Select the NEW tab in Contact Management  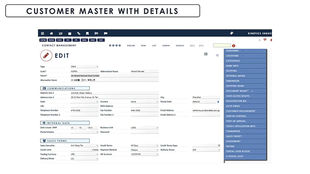tap(143, 45)
